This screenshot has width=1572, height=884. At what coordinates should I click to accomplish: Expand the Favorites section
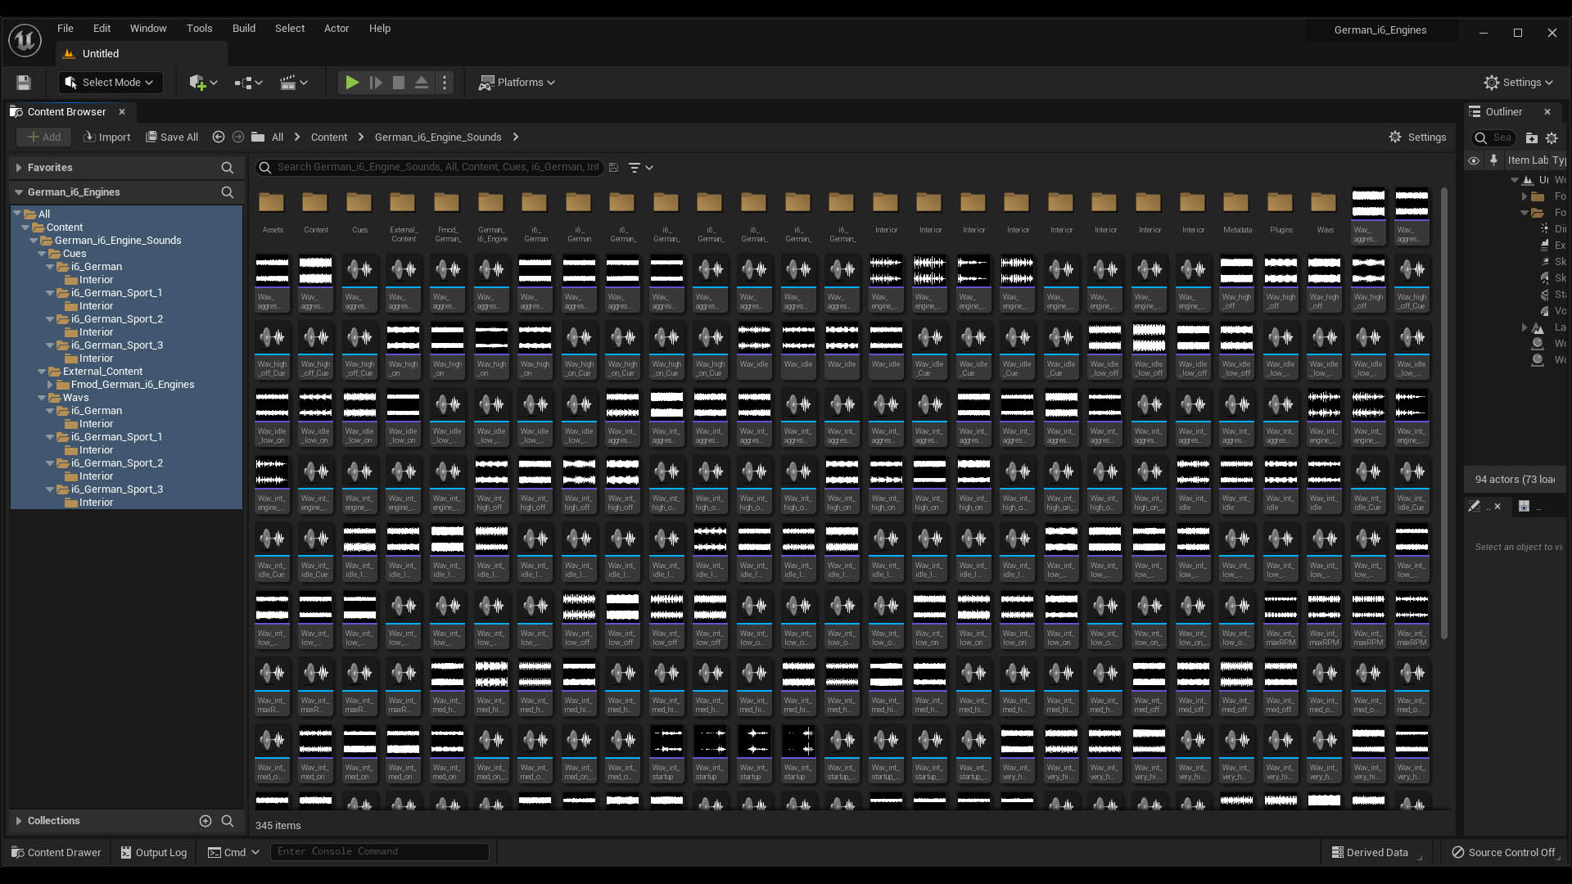[x=18, y=168]
